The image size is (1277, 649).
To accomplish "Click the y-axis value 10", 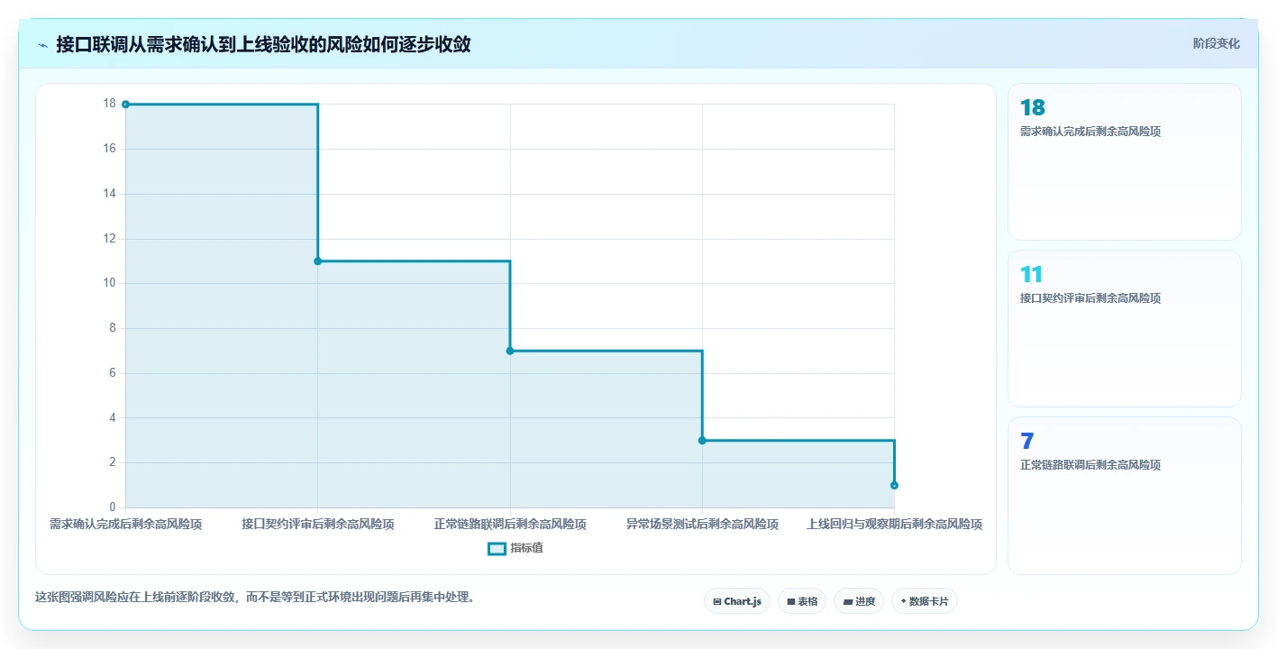I will [110, 283].
